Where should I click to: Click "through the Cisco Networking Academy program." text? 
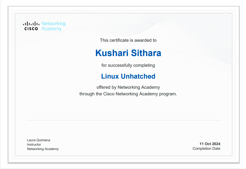[x=128, y=94]
